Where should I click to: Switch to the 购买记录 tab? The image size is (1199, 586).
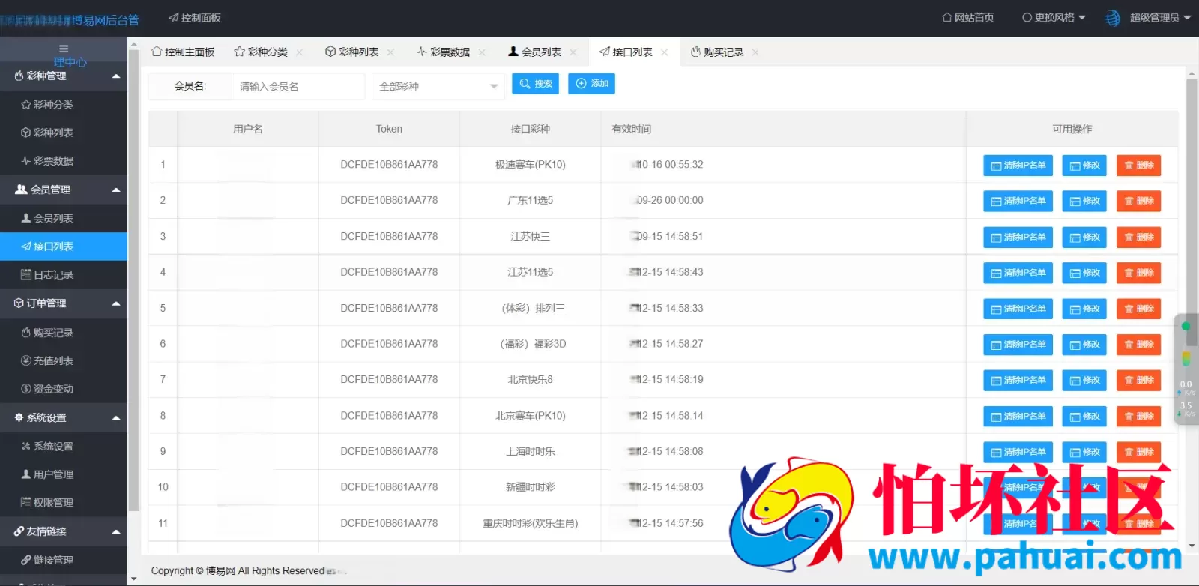click(717, 52)
